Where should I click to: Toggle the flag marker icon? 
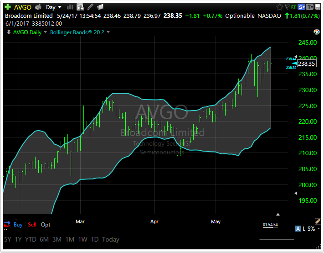288,7
